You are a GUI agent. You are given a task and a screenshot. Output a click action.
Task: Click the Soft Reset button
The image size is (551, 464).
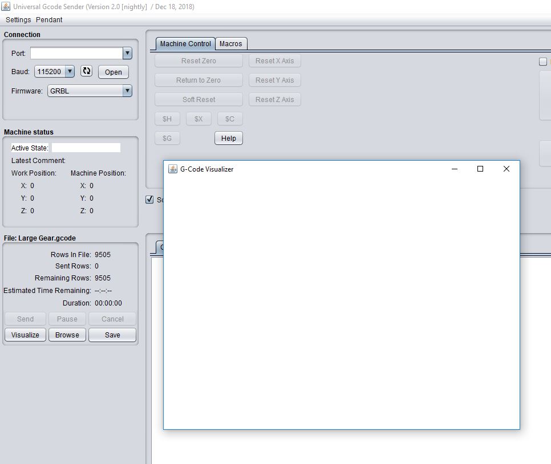point(198,99)
